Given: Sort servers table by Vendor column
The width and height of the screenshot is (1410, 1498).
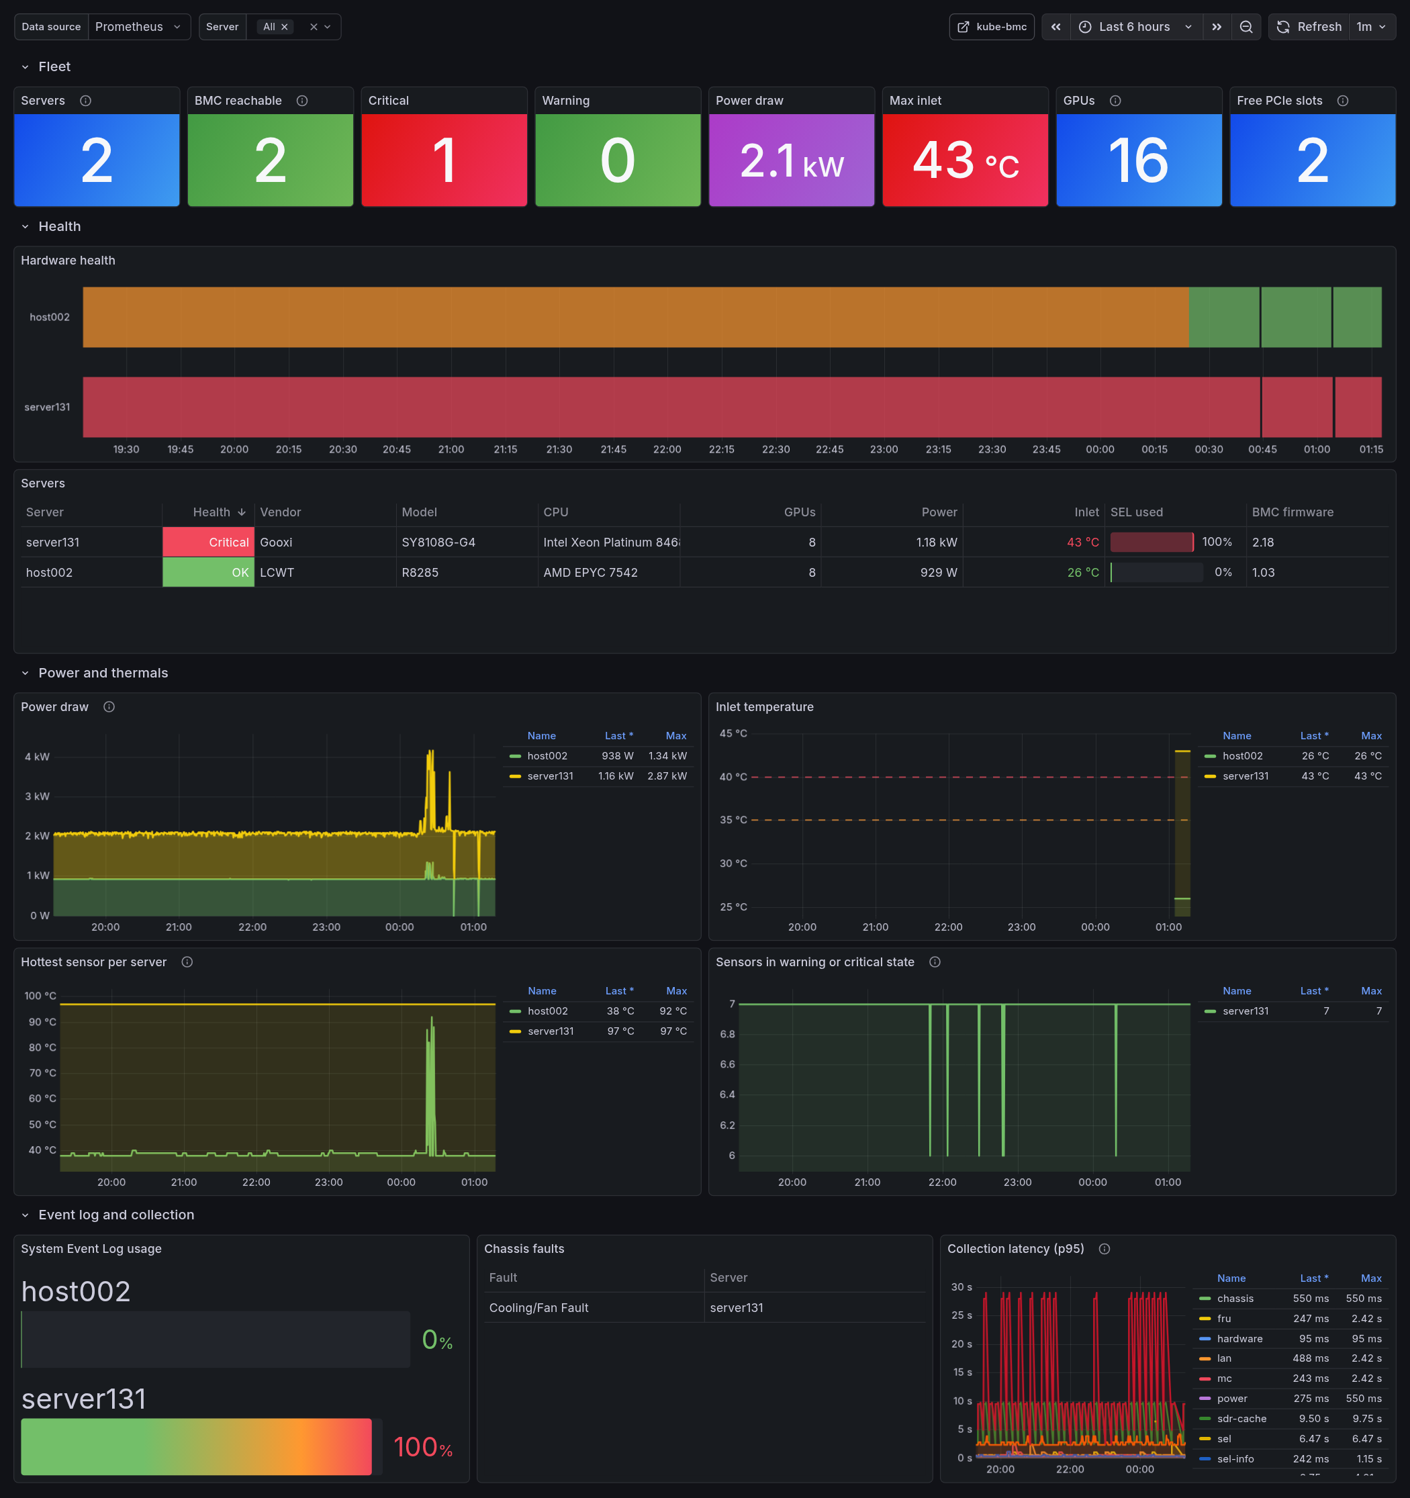Looking at the screenshot, I should [x=281, y=512].
